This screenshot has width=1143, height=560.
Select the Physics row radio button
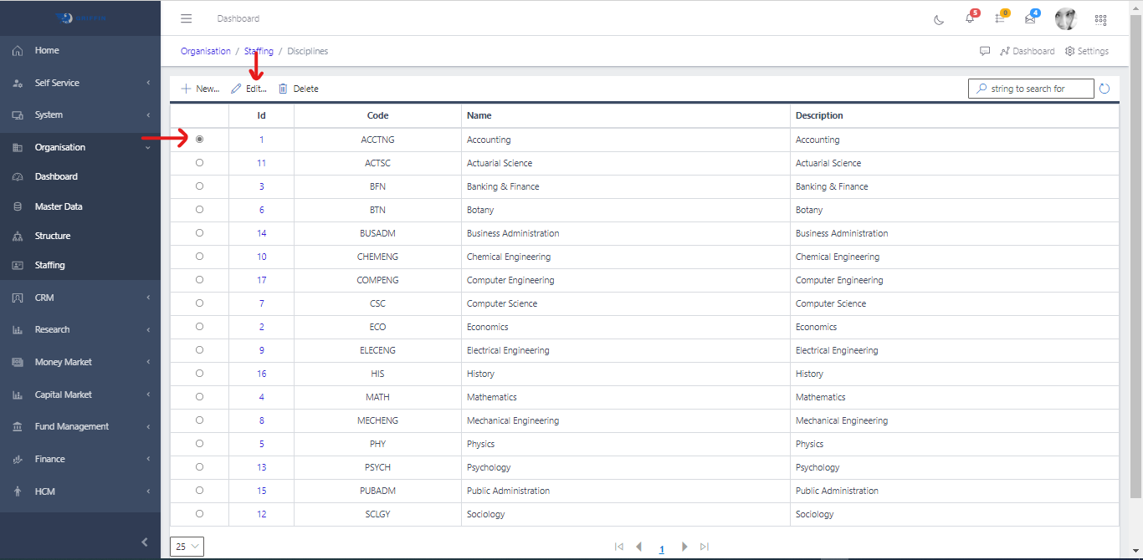[x=199, y=444]
